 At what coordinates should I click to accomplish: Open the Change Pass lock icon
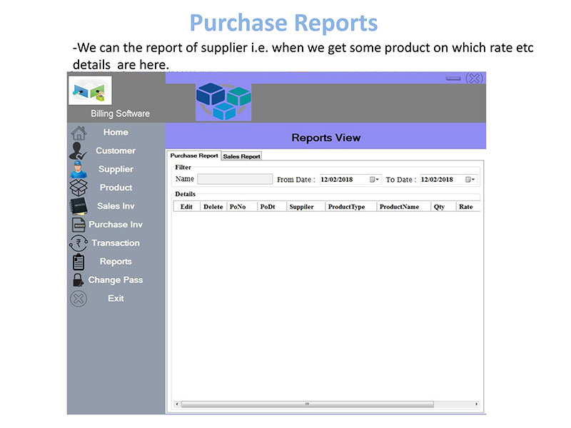[x=78, y=280]
